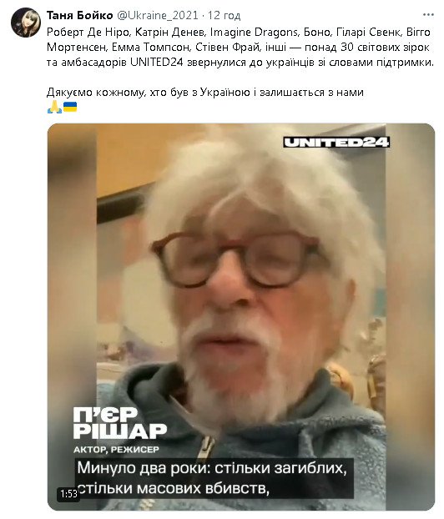Click the subtitle line стільки масових вбивств
The width and height of the screenshot is (444, 519).
(x=173, y=489)
